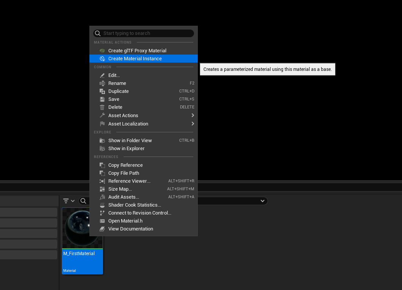Viewport: 402px width, 290px height.
Task: Click the glTF Proxy Material icon
Action: tap(102, 51)
